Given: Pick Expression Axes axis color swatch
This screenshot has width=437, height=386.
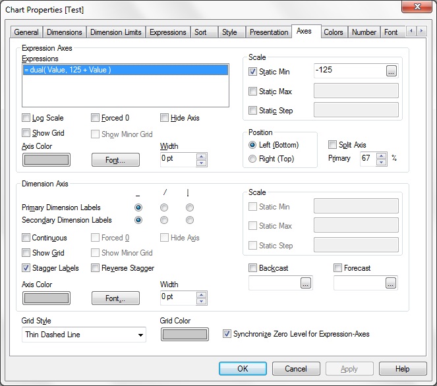Looking at the screenshot, I should [x=46, y=160].
